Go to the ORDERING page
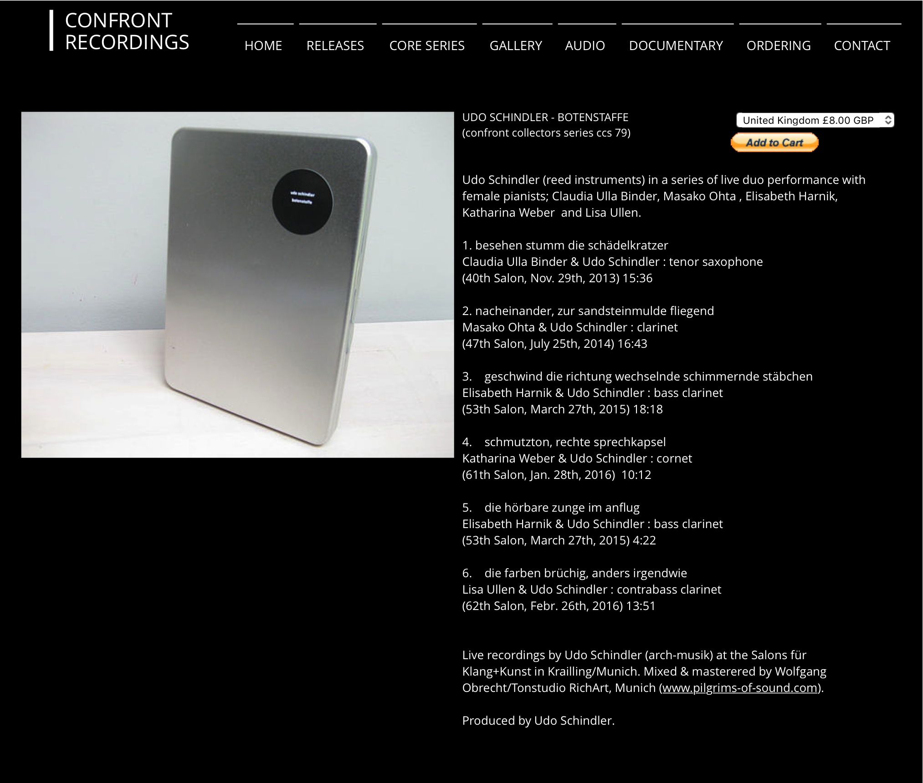The width and height of the screenshot is (923, 783). 779,46
